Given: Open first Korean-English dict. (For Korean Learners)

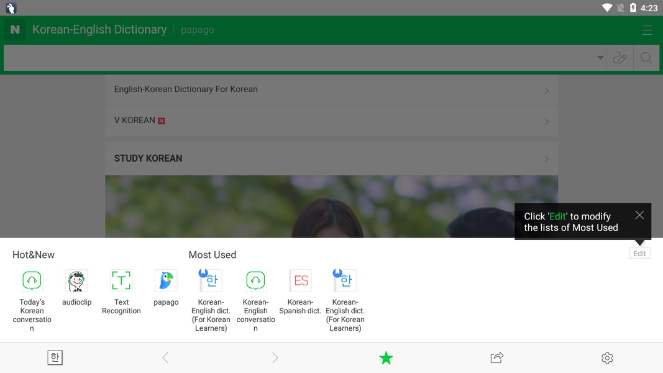Looking at the screenshot, I should pos(211,300).
